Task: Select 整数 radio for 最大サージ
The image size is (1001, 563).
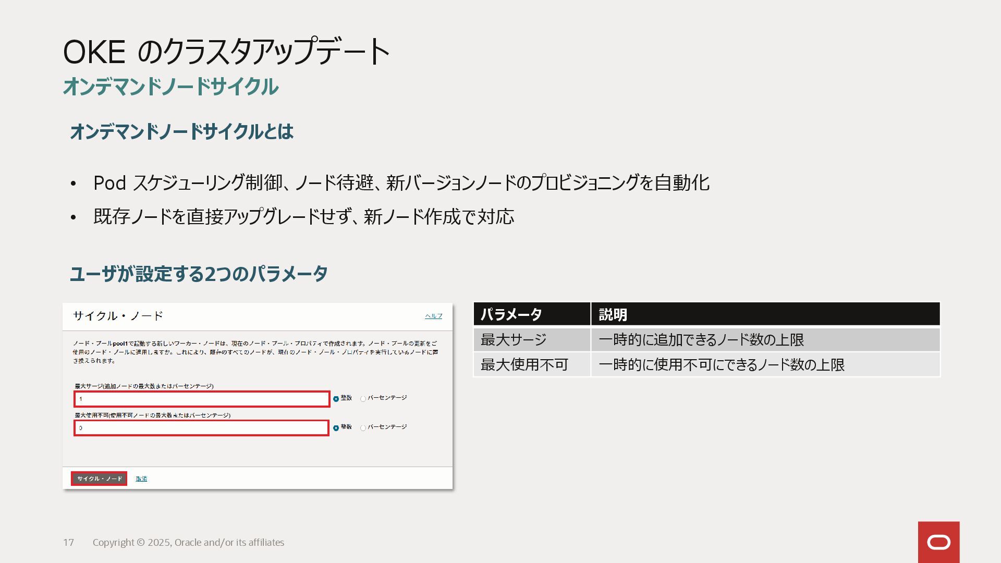Action: click(336, 399)
